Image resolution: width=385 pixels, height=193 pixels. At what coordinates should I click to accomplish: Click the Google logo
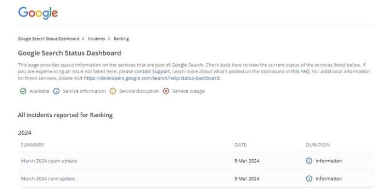pos(38,14)
